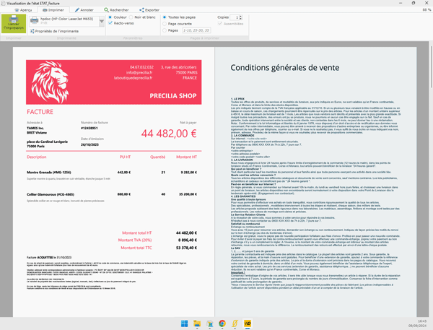Screen dimensions: 433x330
Task: Open Windows Start menu
Action: point(183,321)
